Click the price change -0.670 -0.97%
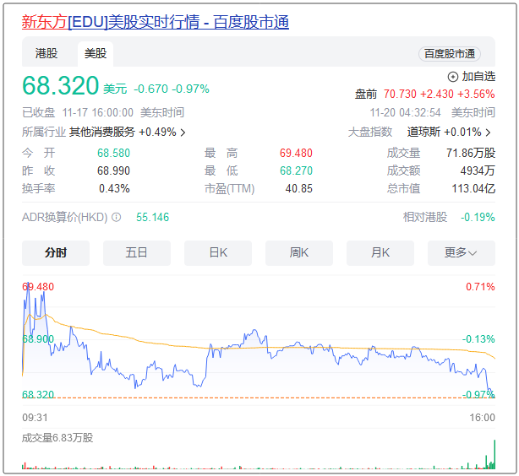Viewport: 519px width, 476px height. pyautogui.click(x=172, y=89)
